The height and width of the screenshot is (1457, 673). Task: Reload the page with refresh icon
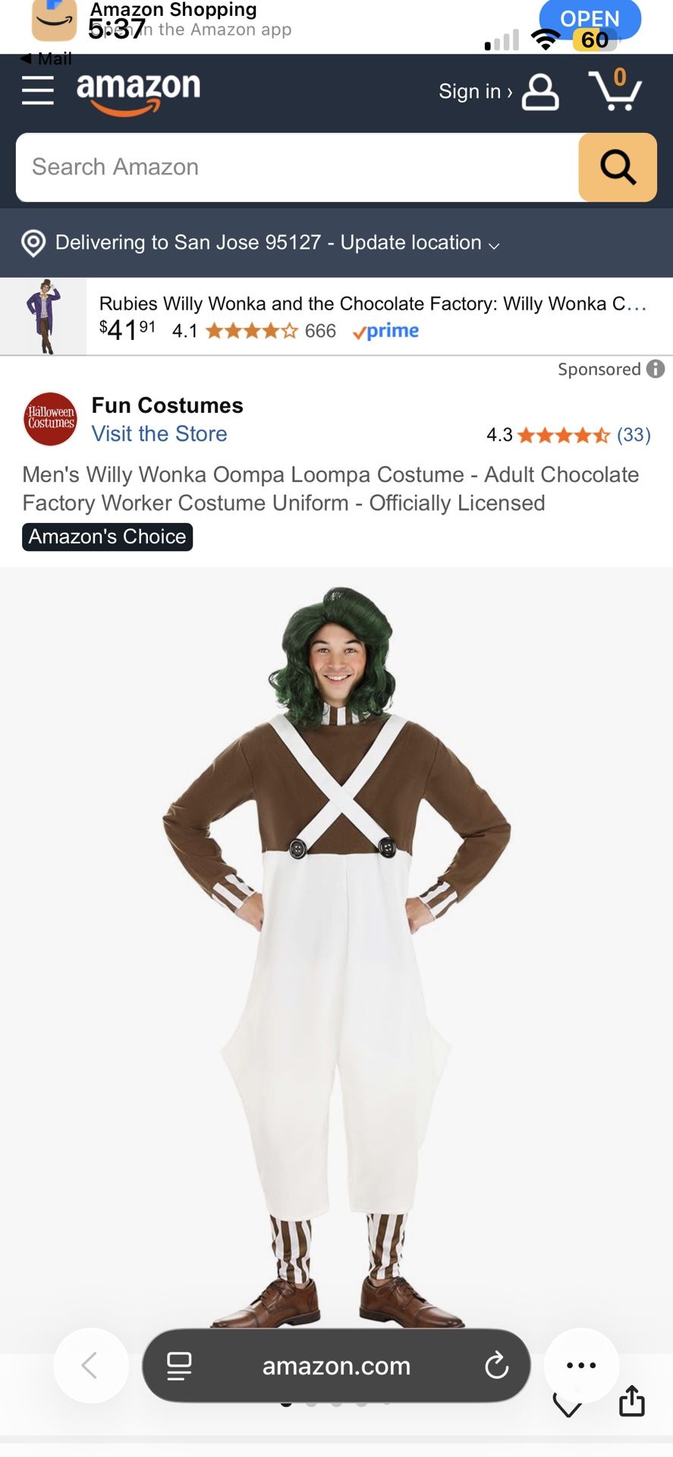coord(496,1365)
